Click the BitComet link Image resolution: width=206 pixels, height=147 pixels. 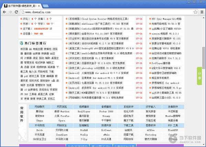pos(106,130)
